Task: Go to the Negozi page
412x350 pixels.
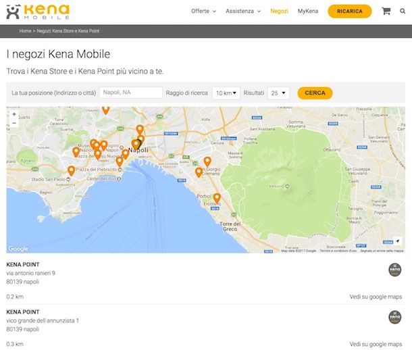Action: pos(279,11)
